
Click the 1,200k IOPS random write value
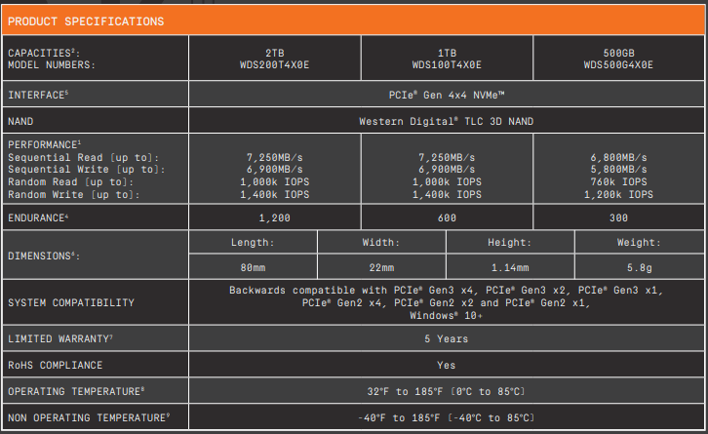[618, 195]
